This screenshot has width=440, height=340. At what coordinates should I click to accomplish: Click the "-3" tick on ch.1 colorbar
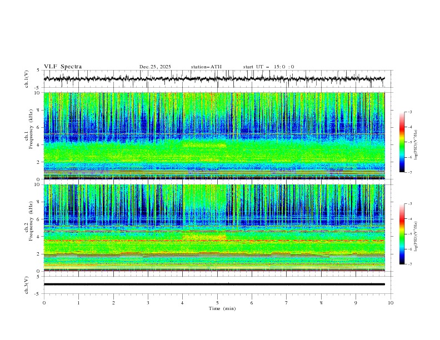click(x=409, y=112)
